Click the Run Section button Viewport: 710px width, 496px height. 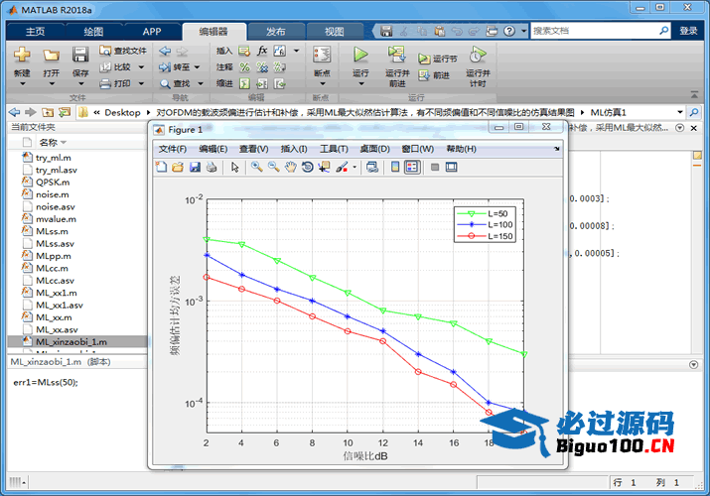tap(438, 59)
